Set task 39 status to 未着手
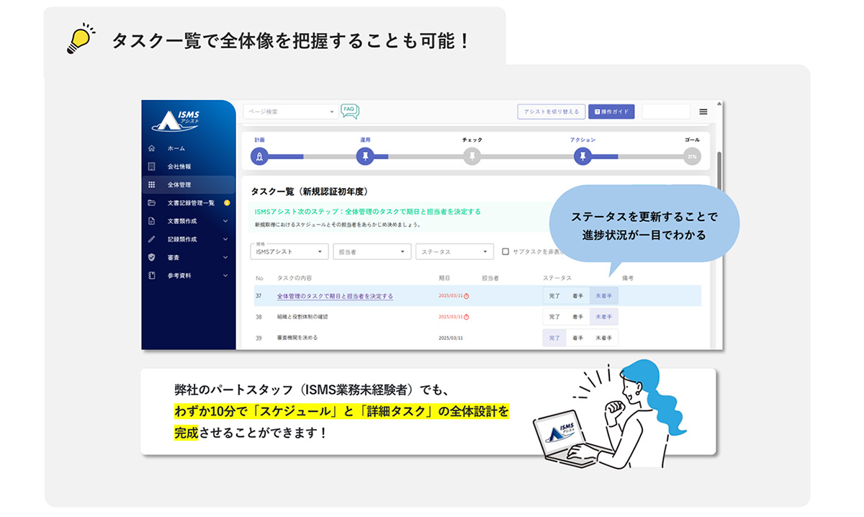This screenshot has width=864, height=517. point(603,338)
